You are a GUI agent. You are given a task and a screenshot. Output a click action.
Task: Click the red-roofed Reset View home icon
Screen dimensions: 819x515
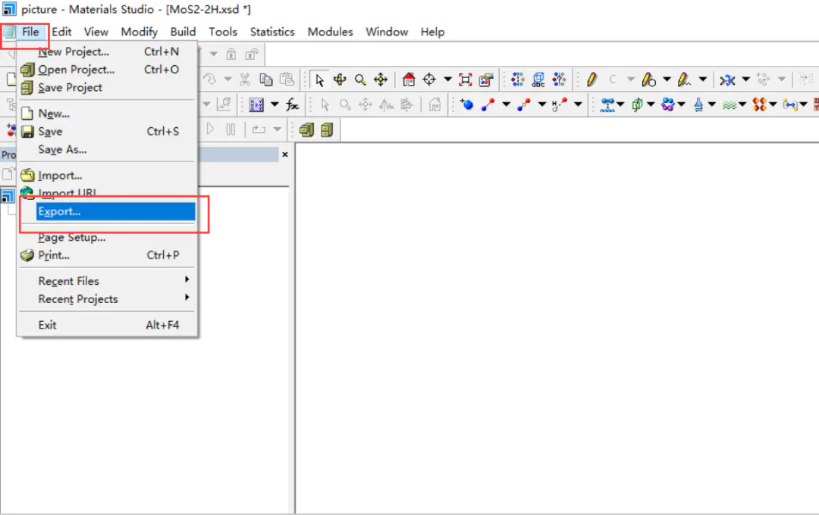pyautogui.click(x=409, y=80)
